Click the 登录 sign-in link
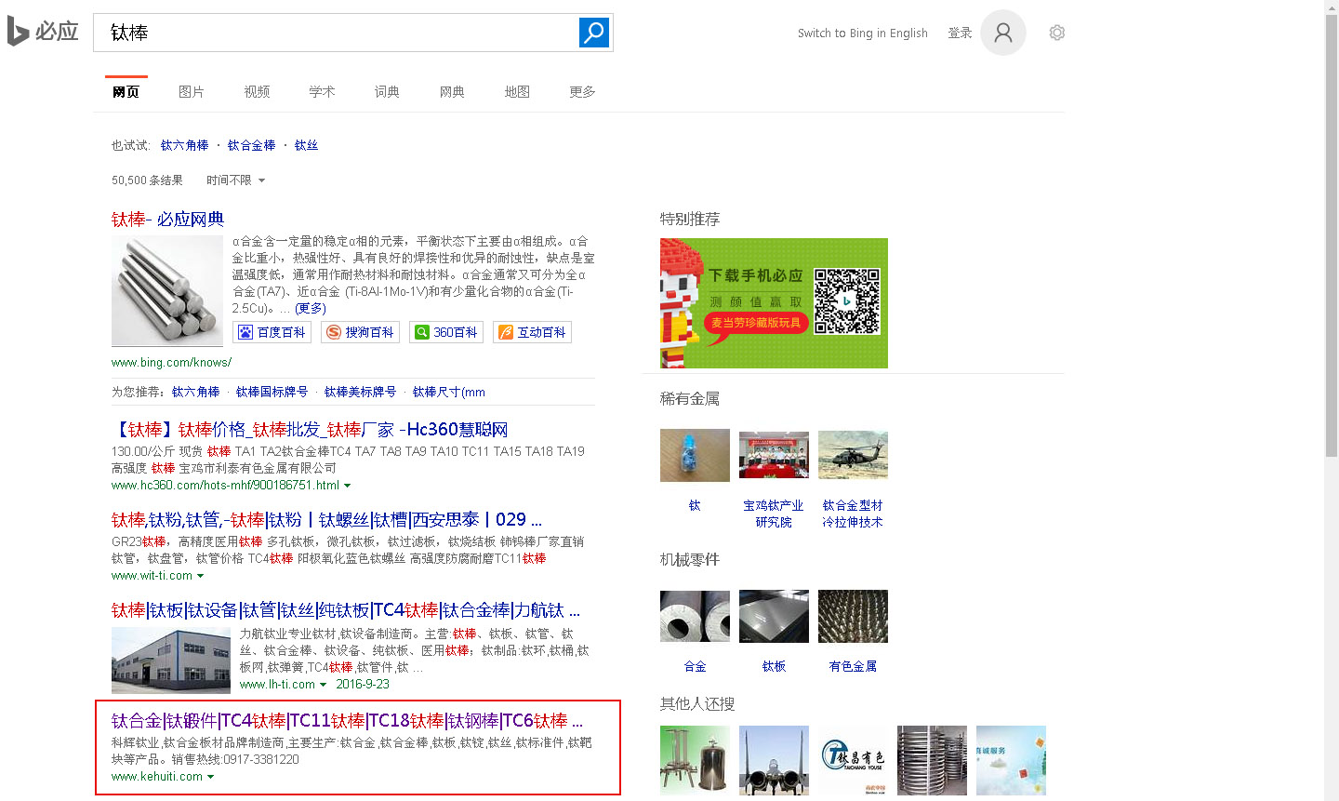1339x801 pixels. click(960, 33)
